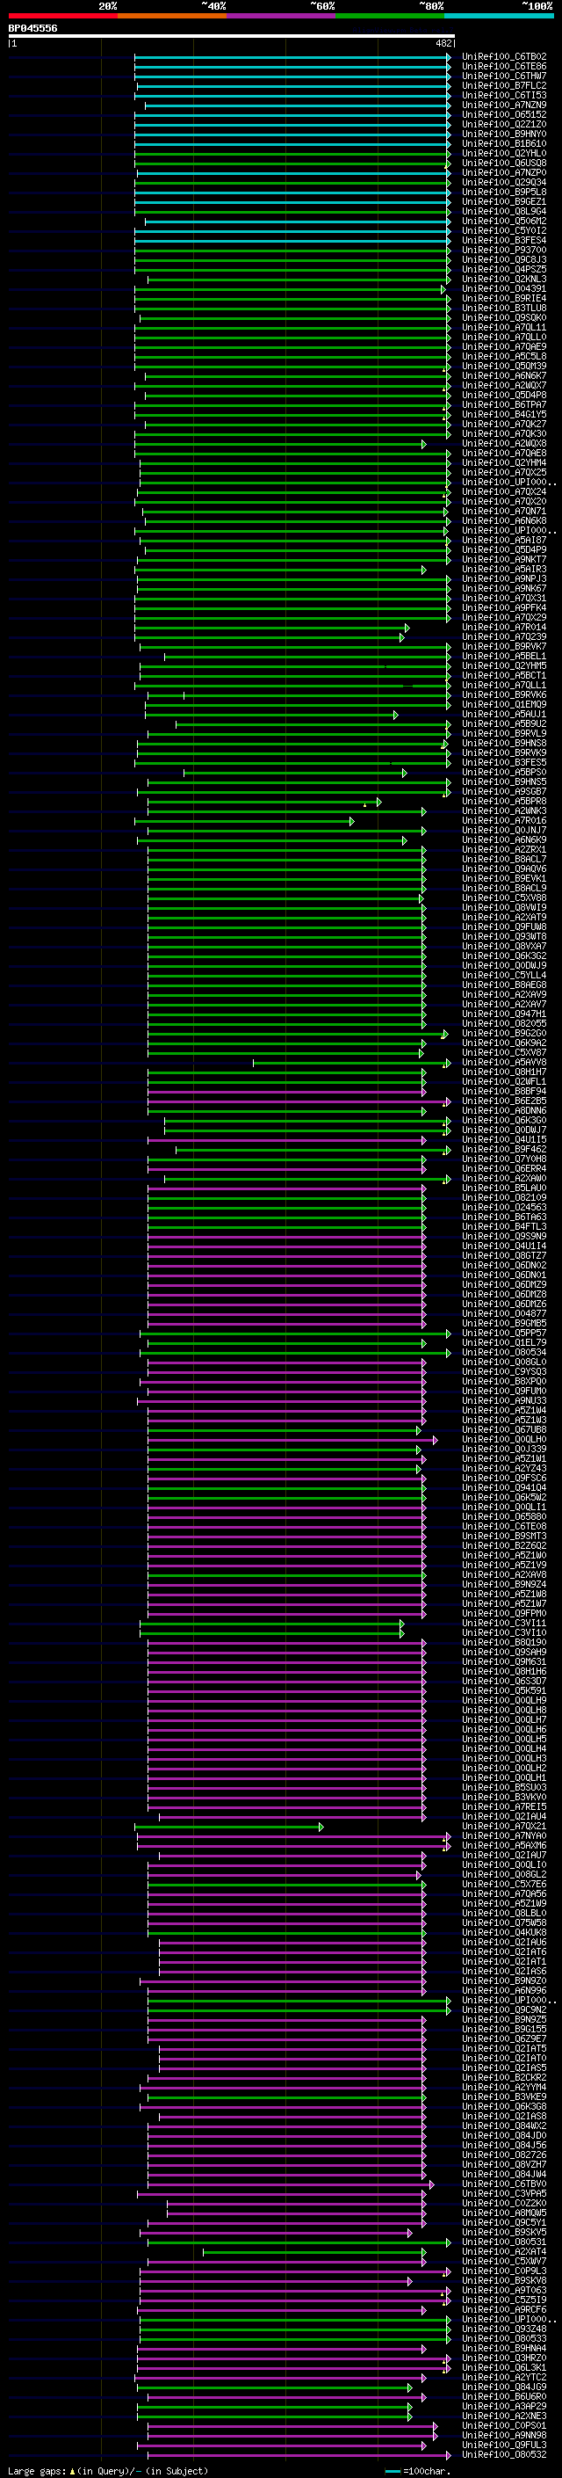Screen dimensions: 562x2478
Task: Select hit label UniRef100_P93700
Action: coord(504,251)
